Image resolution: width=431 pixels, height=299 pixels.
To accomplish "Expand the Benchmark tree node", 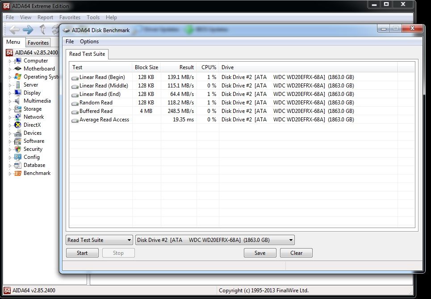I will pos(10,173).
